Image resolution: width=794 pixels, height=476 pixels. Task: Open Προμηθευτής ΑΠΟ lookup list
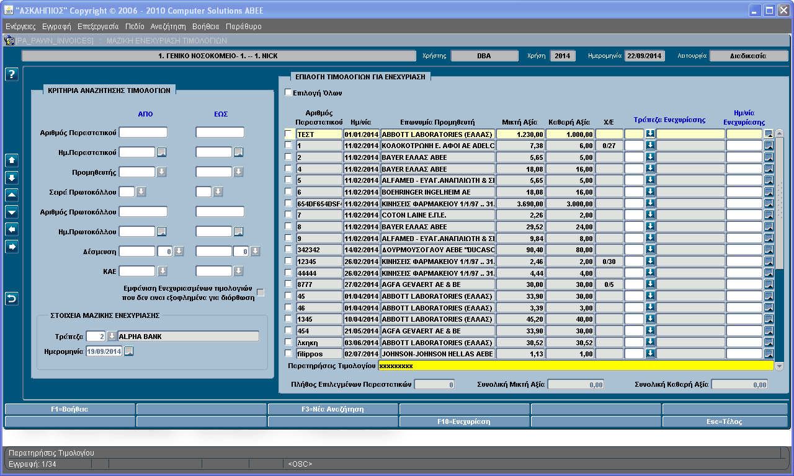point(161,172)
